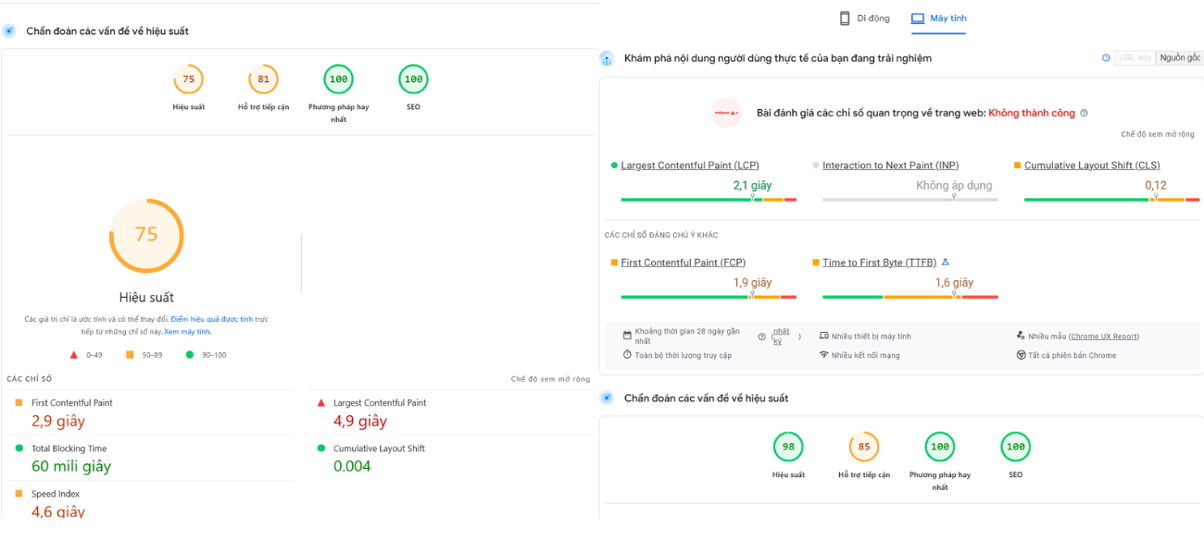Click the FCP 1,9 giây distribution bar
Screen dimensions: 1204x552
click(x=709, y=297)
